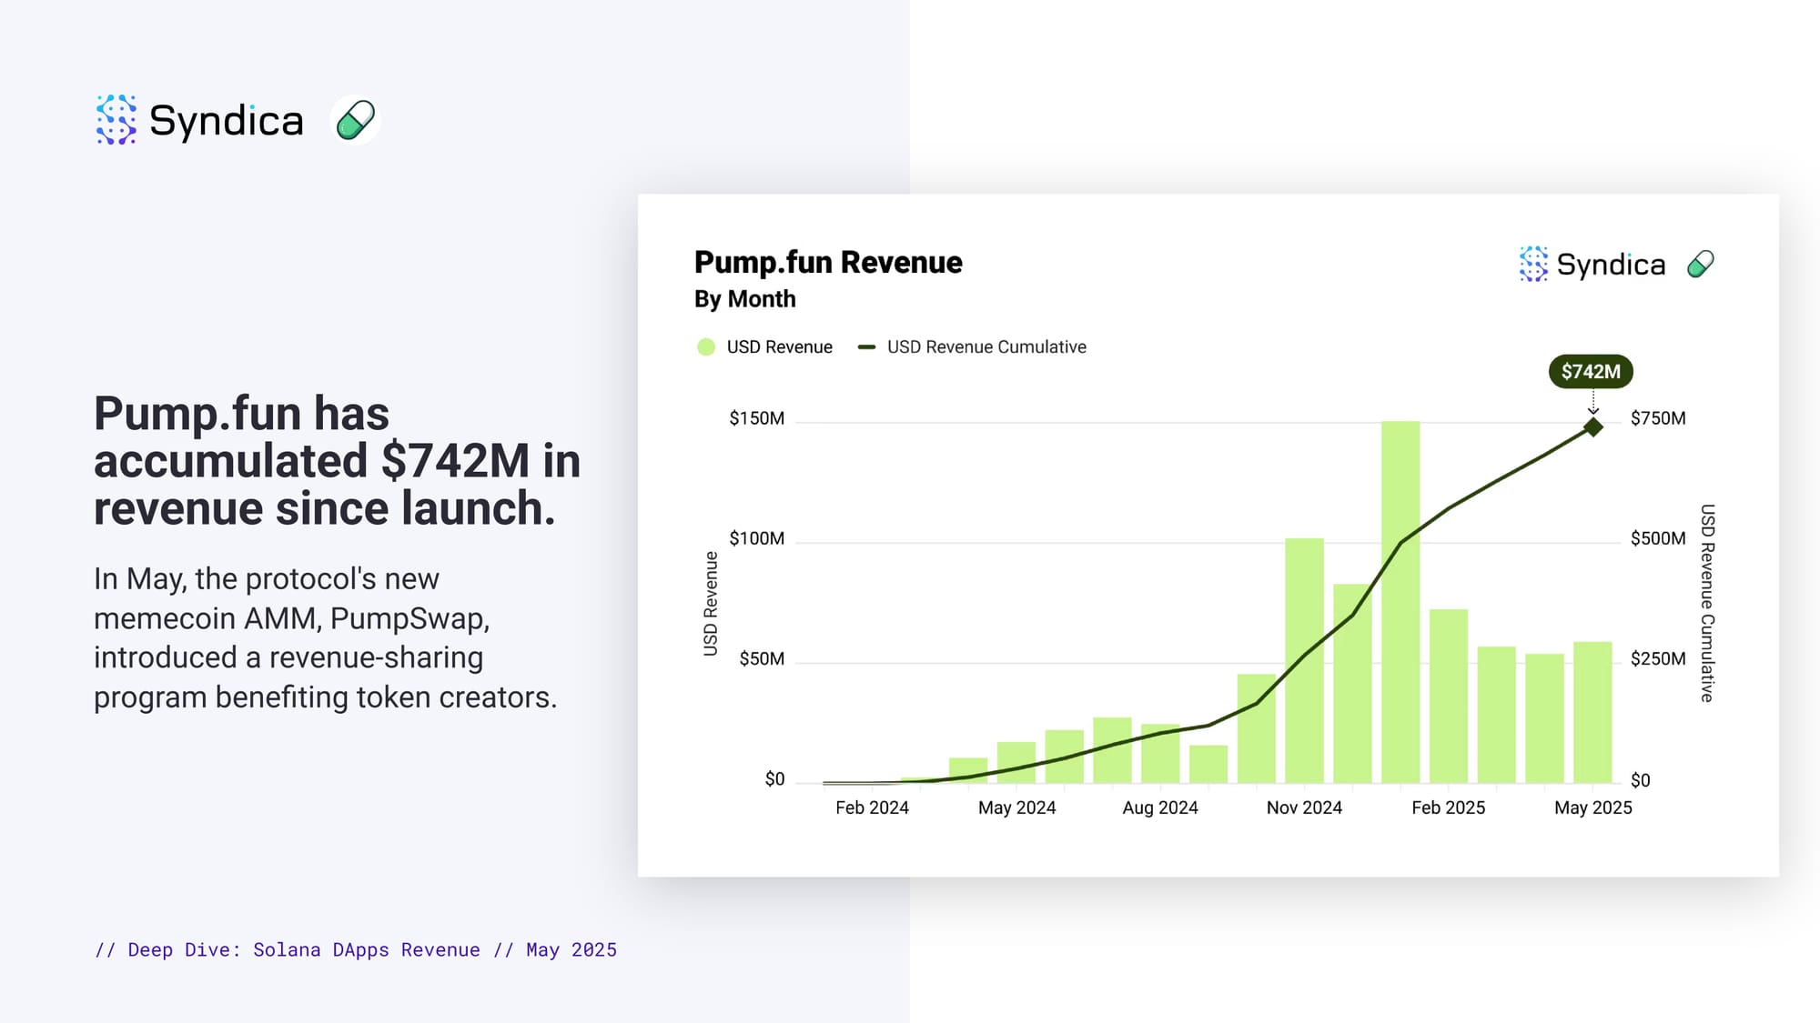This screenshot has height=1023, width=1820.
Task: Click the "$50M" left axis label
Action: click(762, 658)
